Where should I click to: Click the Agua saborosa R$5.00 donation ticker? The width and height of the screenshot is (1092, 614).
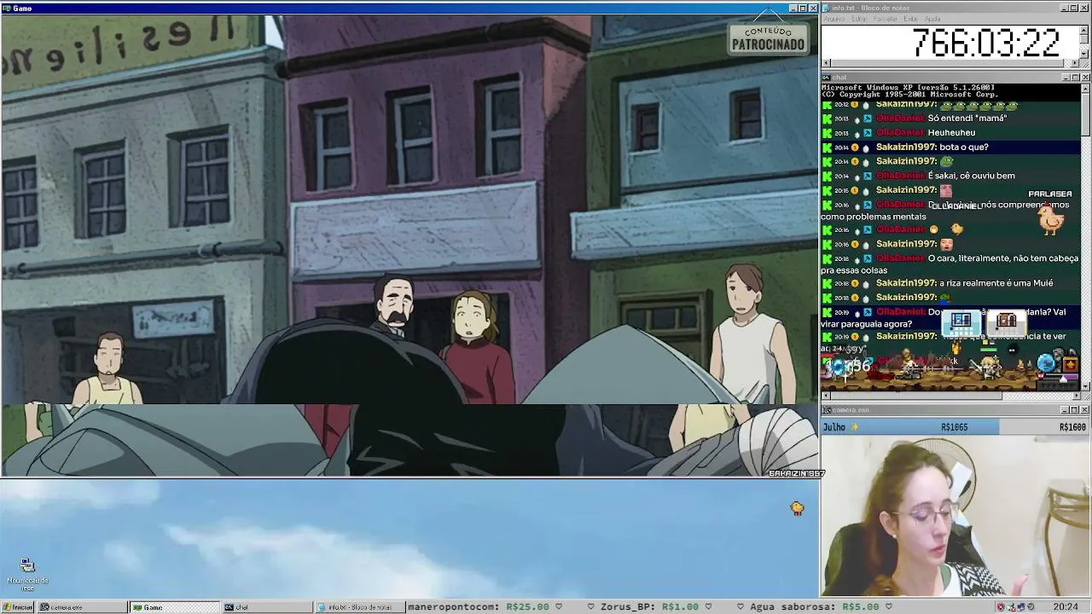(821, 607)
